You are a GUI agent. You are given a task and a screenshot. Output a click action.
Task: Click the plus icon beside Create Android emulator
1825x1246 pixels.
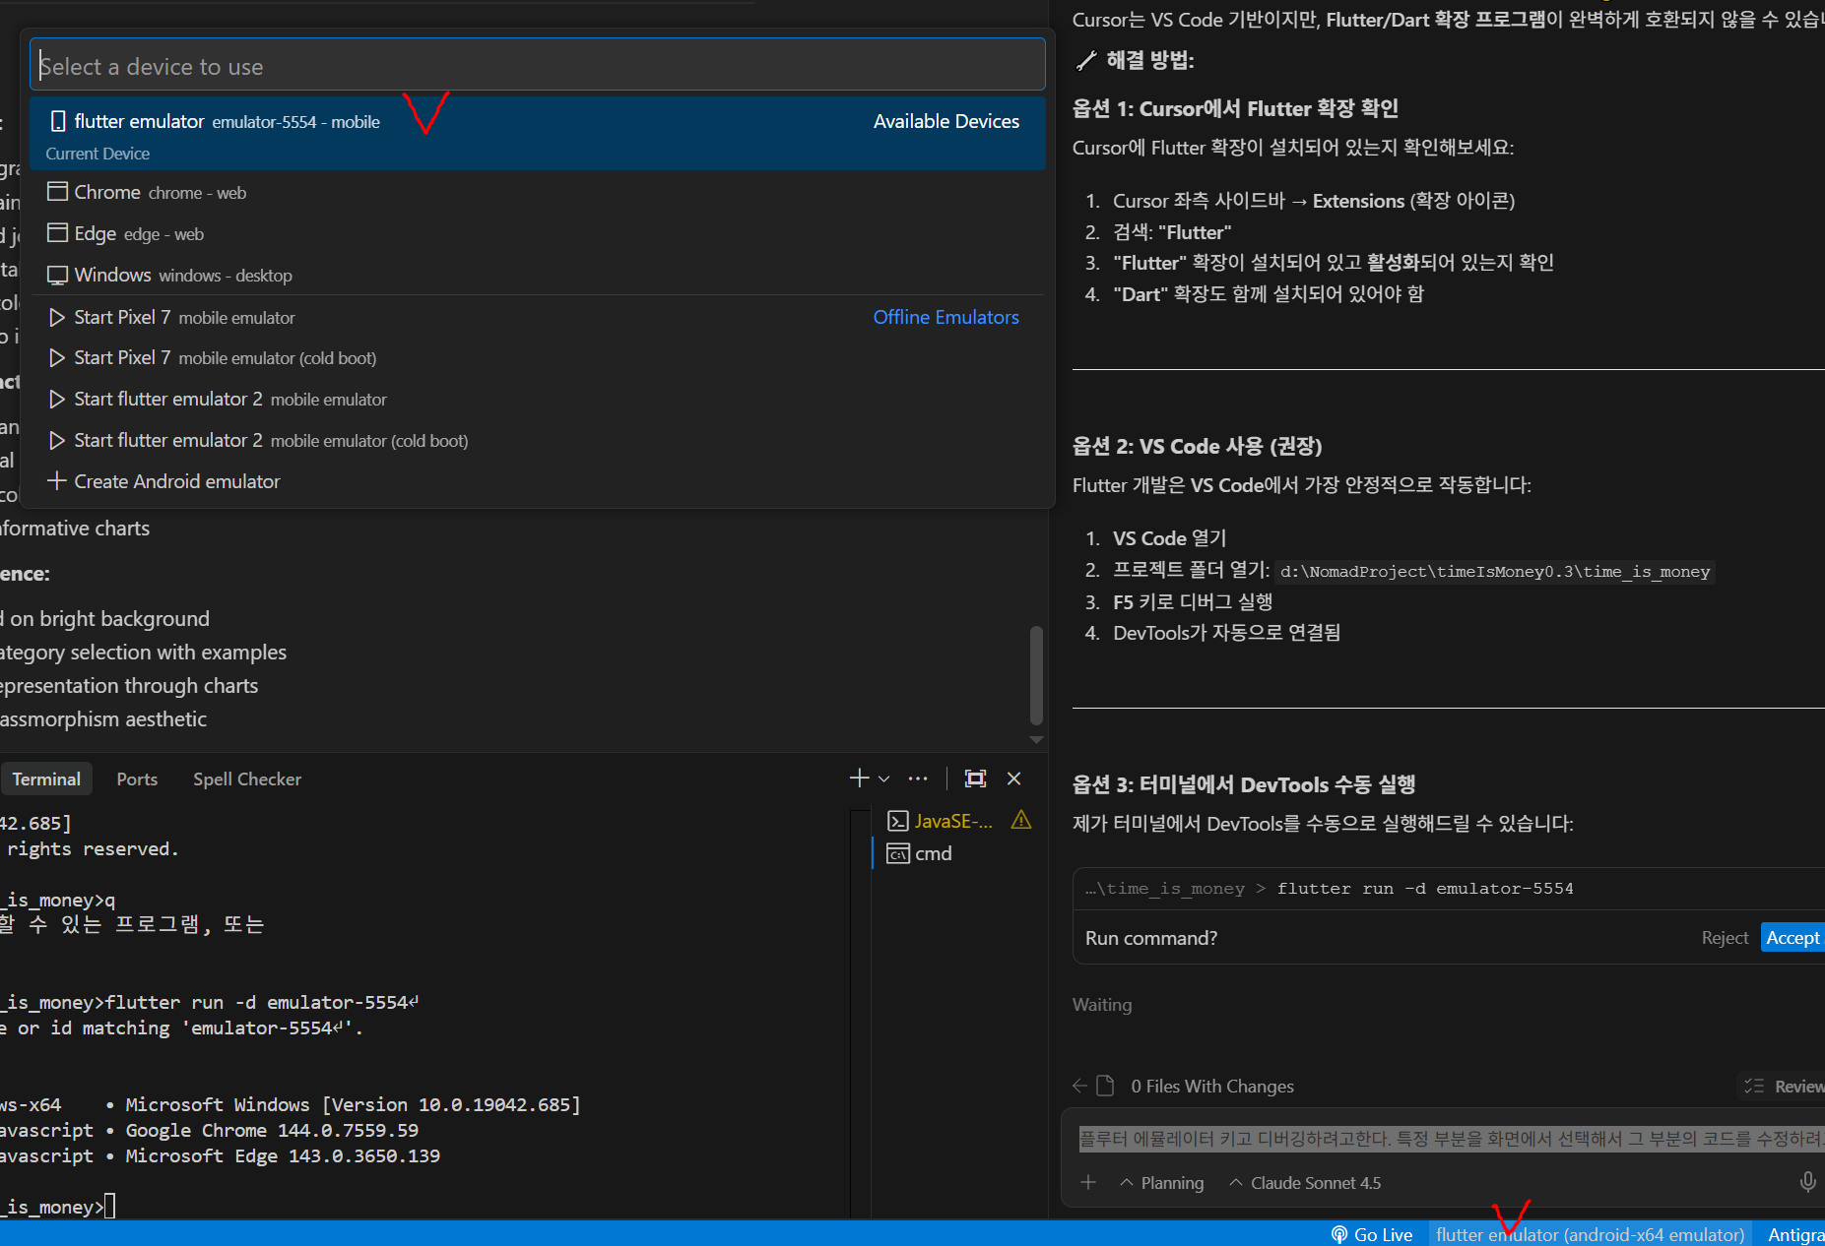[x=57, y=481]
